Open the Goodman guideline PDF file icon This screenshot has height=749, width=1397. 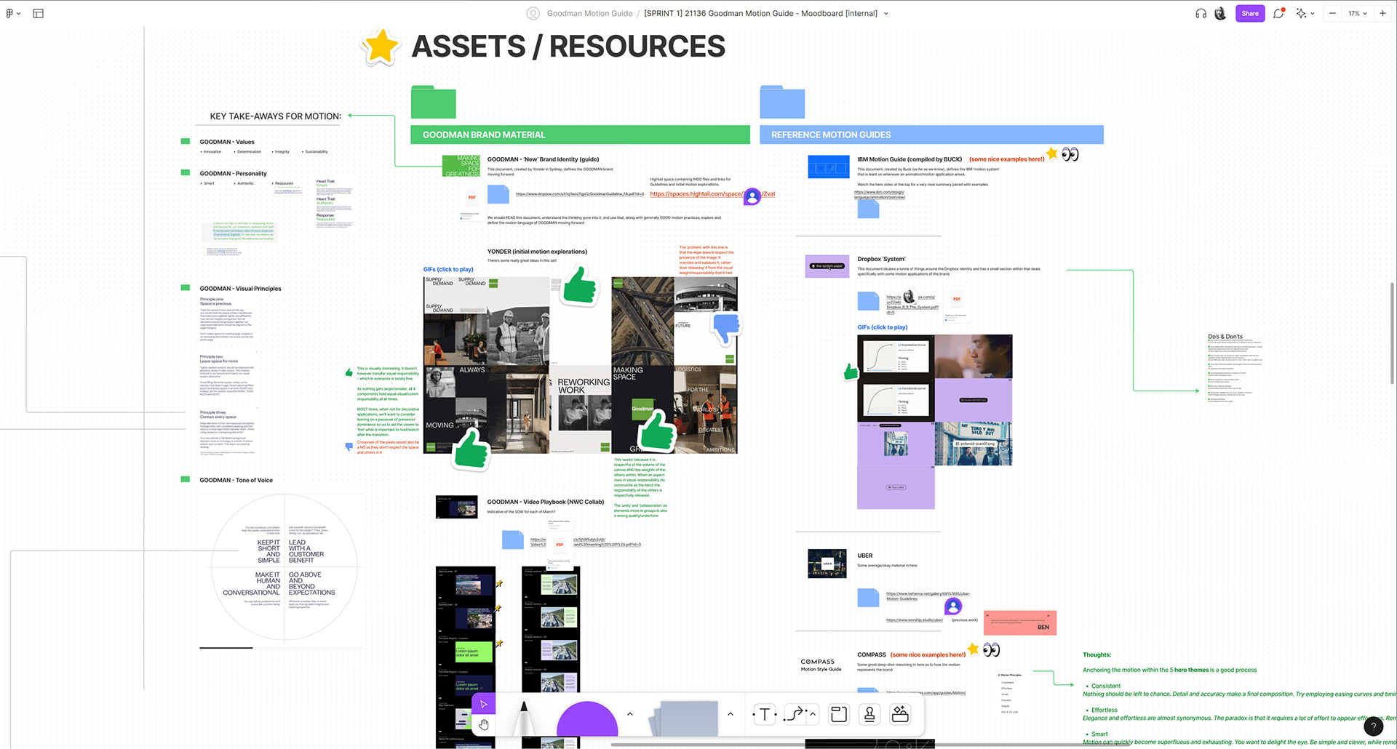pos(472,198)
